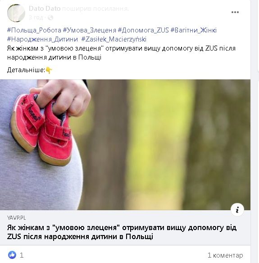Click the info icon on link preview
This screenshot has width=259, height=263.
[x=237, y=210]
